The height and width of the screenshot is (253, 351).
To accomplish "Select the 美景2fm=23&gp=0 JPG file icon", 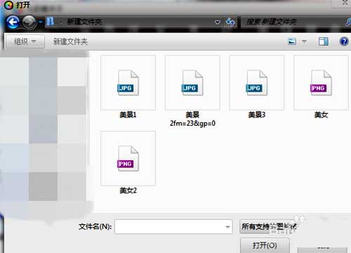I will pyautogui.click(x=192, y=83).
